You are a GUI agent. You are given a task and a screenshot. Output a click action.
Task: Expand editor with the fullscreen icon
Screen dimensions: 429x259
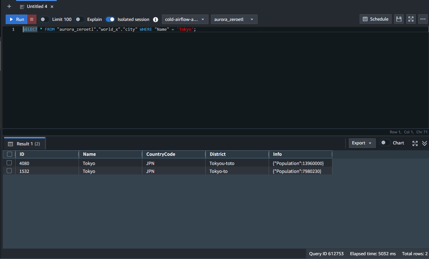(x=411, y=19)
